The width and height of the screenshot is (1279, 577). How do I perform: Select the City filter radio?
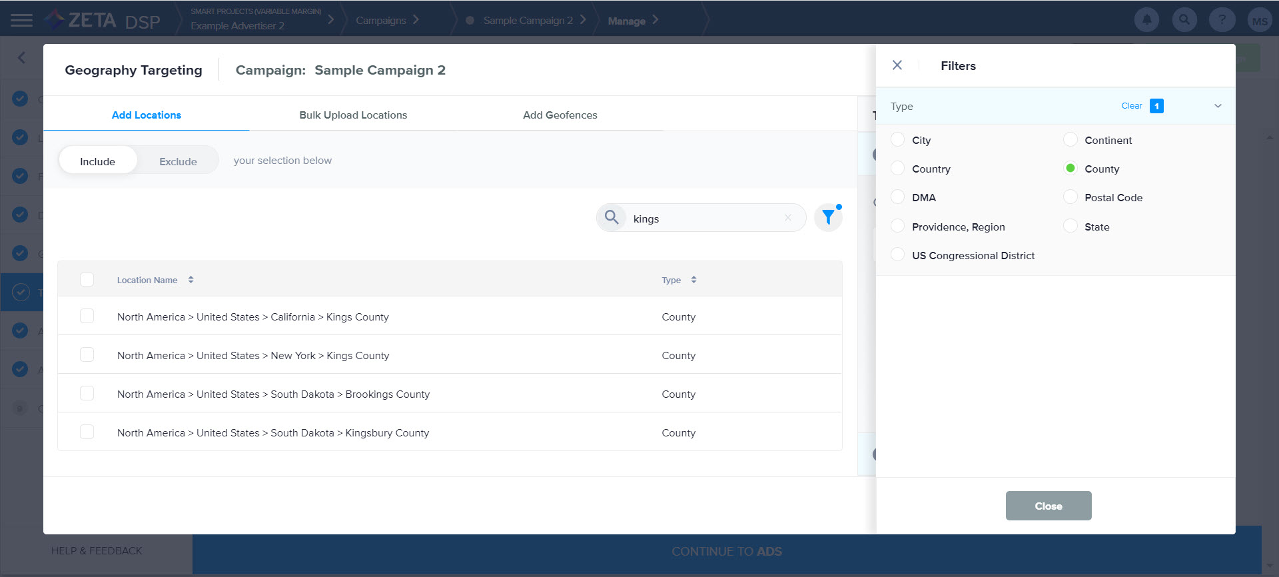click(x=898, y=139)
